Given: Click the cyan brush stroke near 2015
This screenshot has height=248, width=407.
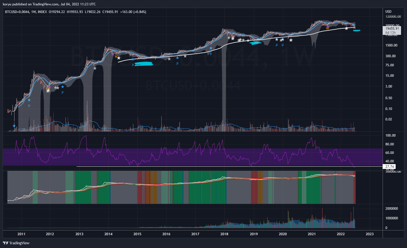Looking at the screenshot, I should coord(144,64).
